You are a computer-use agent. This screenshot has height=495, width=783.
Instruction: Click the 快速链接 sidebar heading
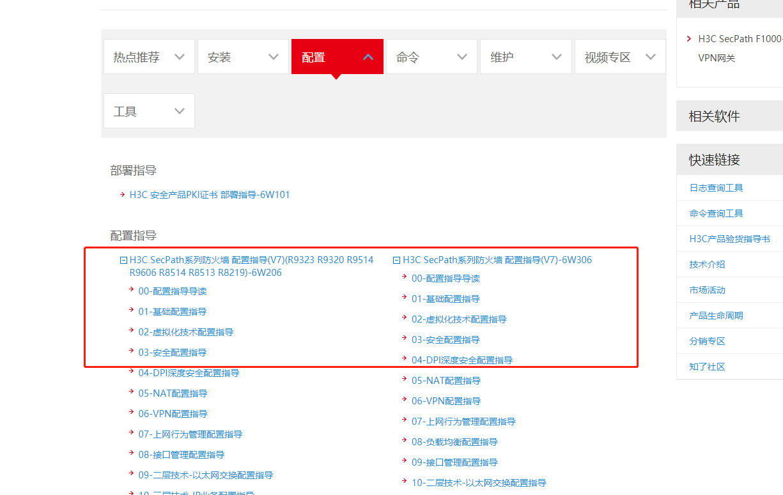[x=714, y=160]
